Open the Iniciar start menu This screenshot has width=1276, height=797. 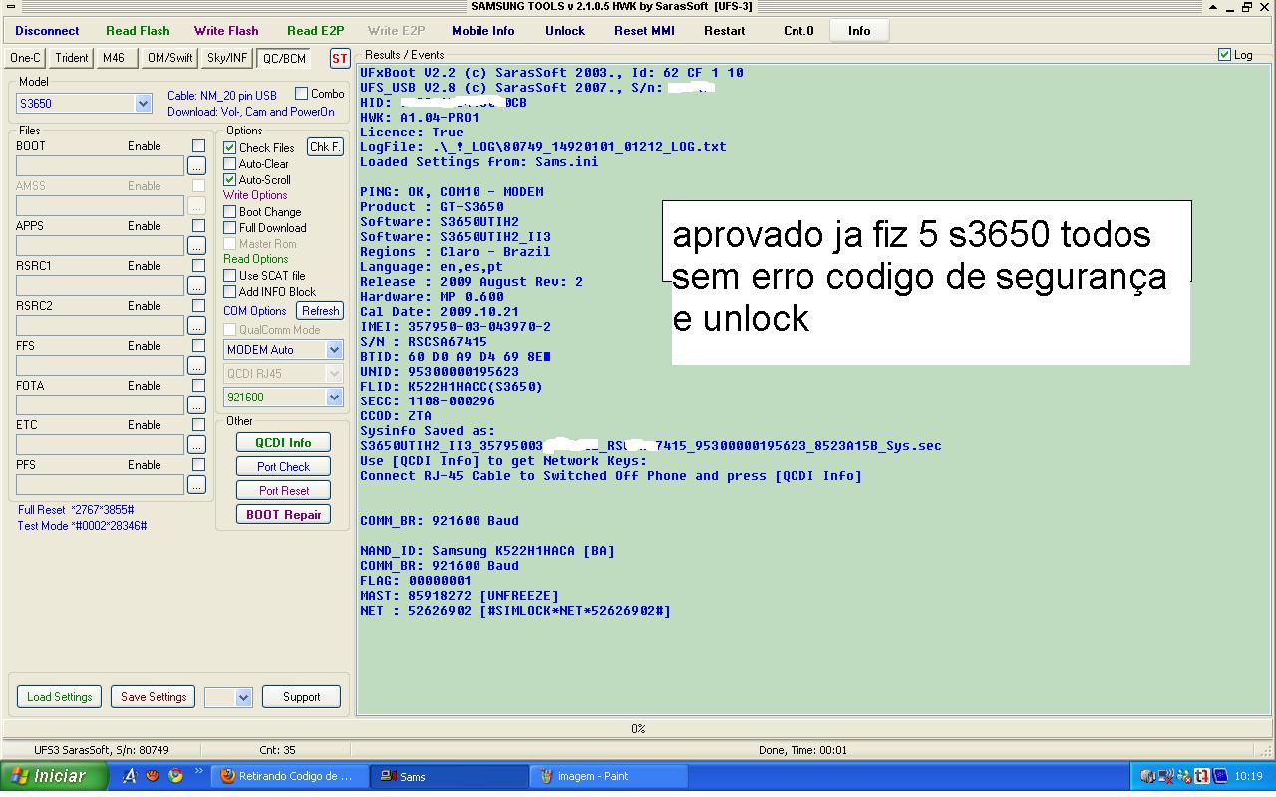click(54, 776)
